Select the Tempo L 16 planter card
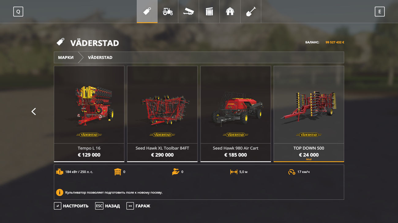The image size is (398, 223). 89,114
